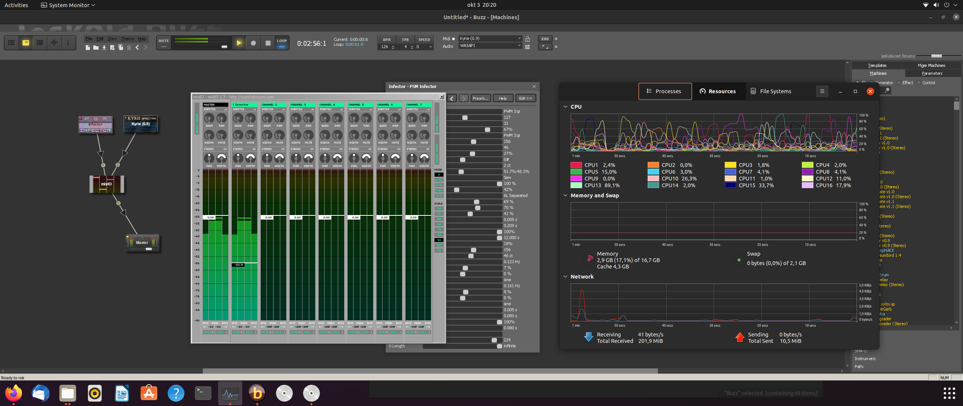Viewport: 963px width, 406px height.
Task: Click the Help button in Infector window
Action: pos(503,98)
